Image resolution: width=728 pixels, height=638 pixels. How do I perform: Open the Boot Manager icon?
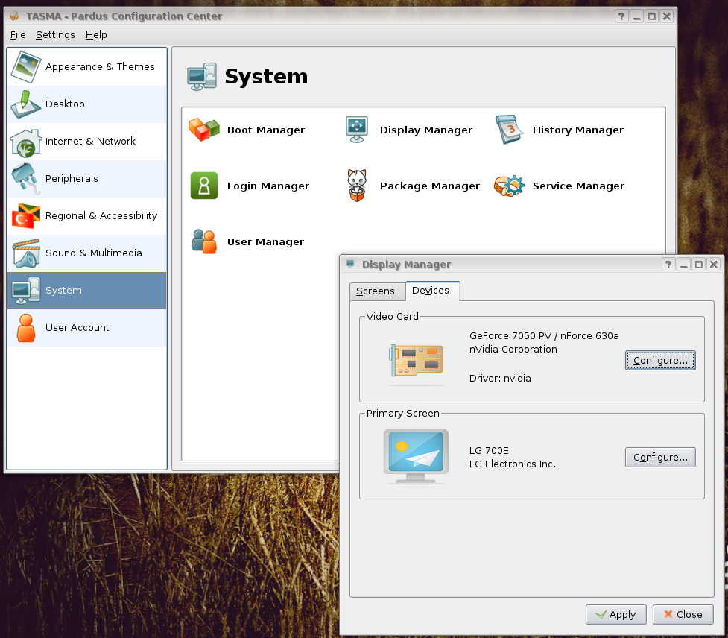pos(204,130)
